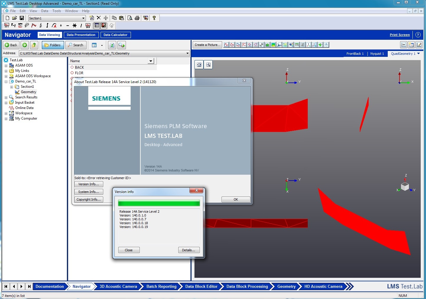
Task: Click the differentiate d/dt icon
Action: click(41, 26)
